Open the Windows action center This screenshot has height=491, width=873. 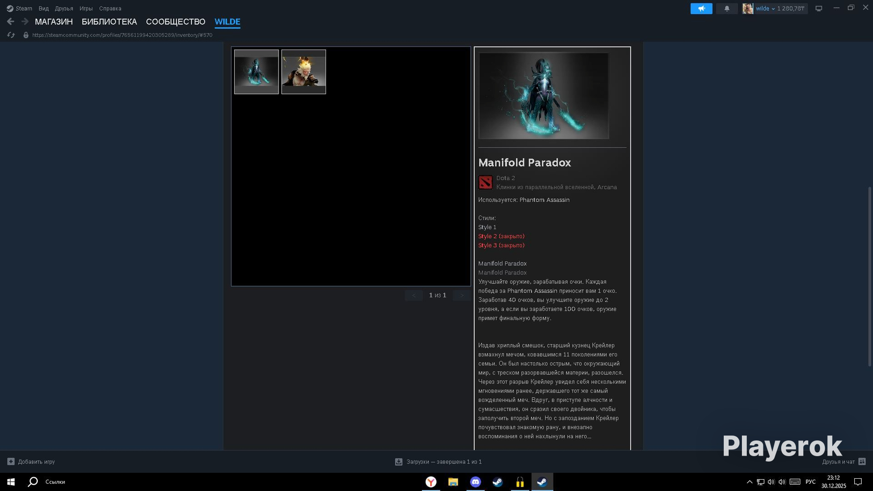858,482
